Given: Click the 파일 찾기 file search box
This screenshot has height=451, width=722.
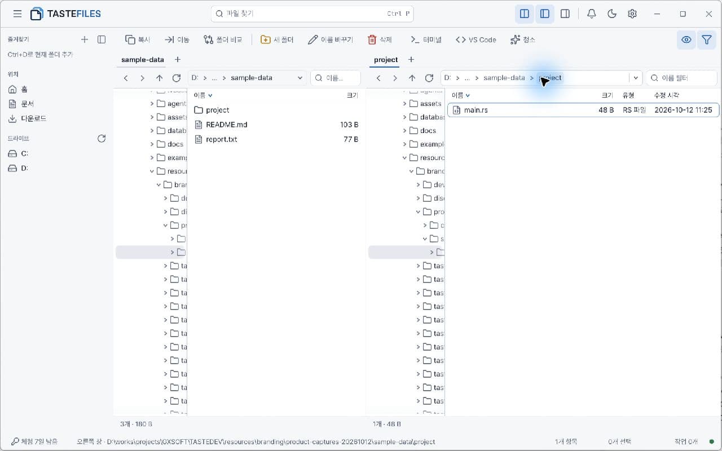Looking at the screenshot, I should 312,14.
